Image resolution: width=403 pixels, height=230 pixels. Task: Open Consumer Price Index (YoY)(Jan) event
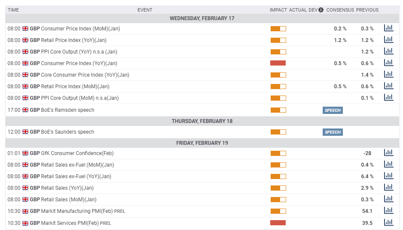tap(79, 63)
